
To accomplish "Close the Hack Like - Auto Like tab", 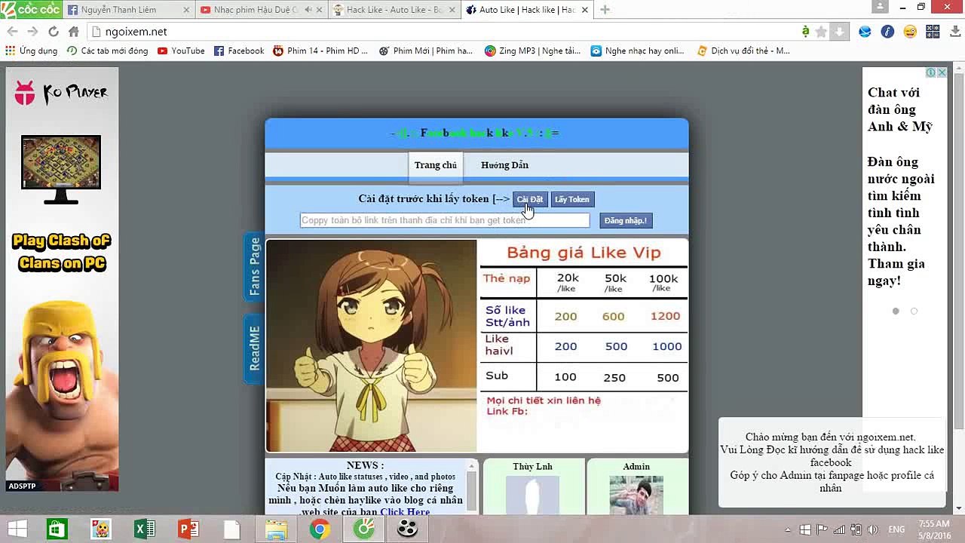I will tap(452, 10).
